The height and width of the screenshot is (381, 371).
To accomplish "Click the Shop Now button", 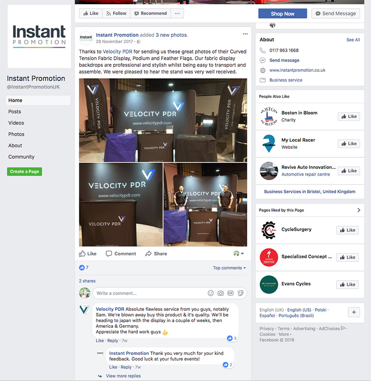I will (282, 14).
